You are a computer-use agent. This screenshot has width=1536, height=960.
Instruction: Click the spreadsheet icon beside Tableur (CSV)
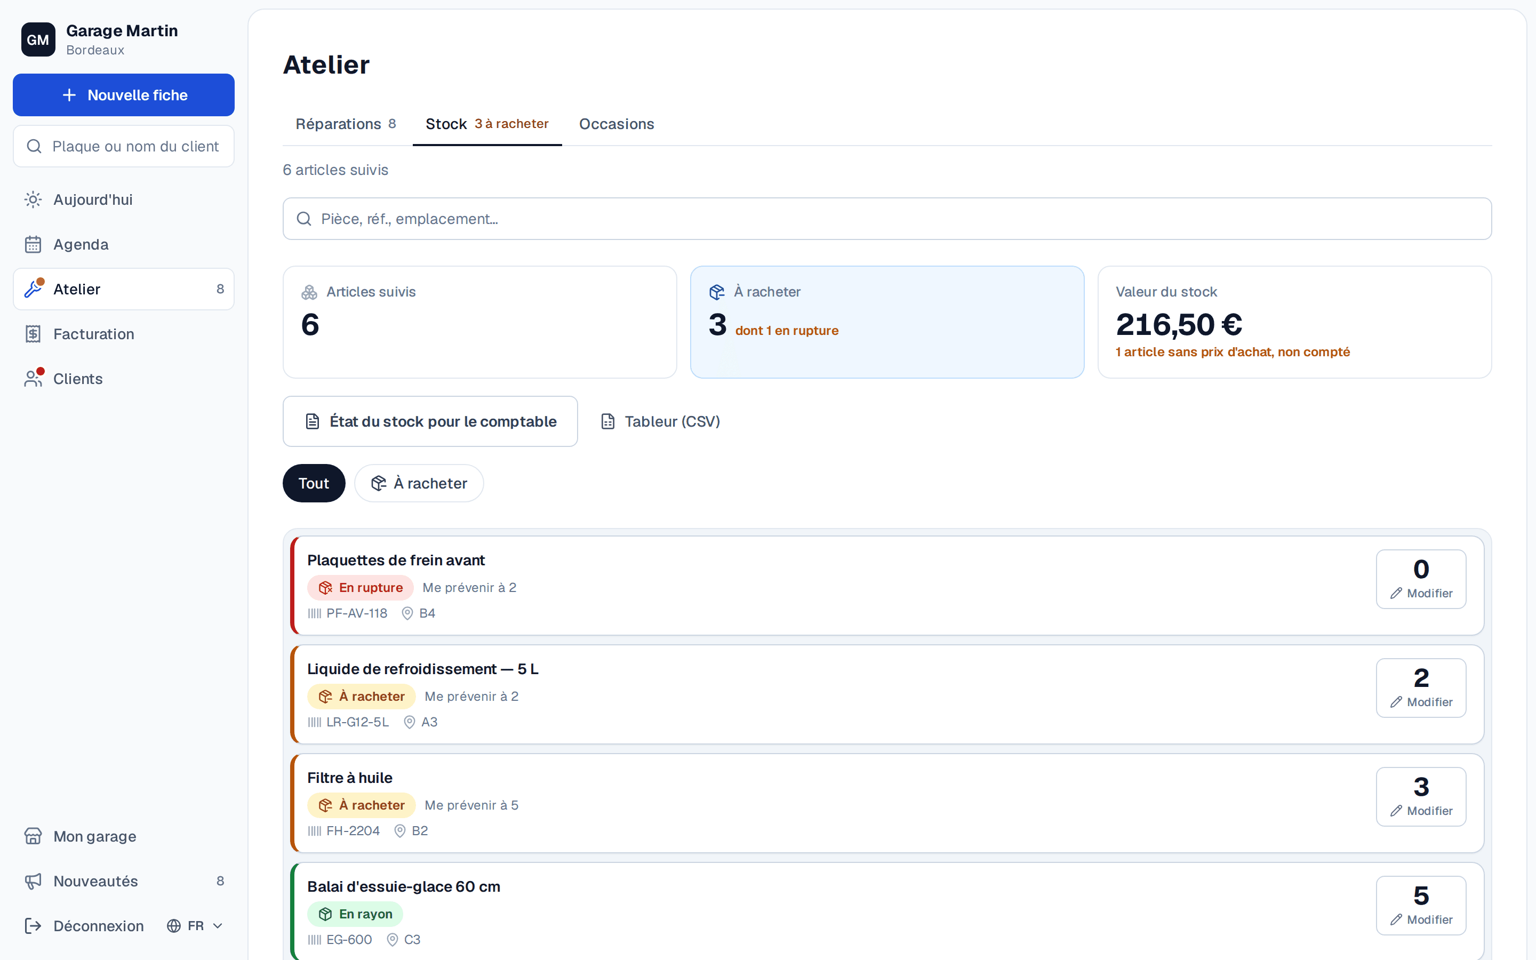pos(607,421)
